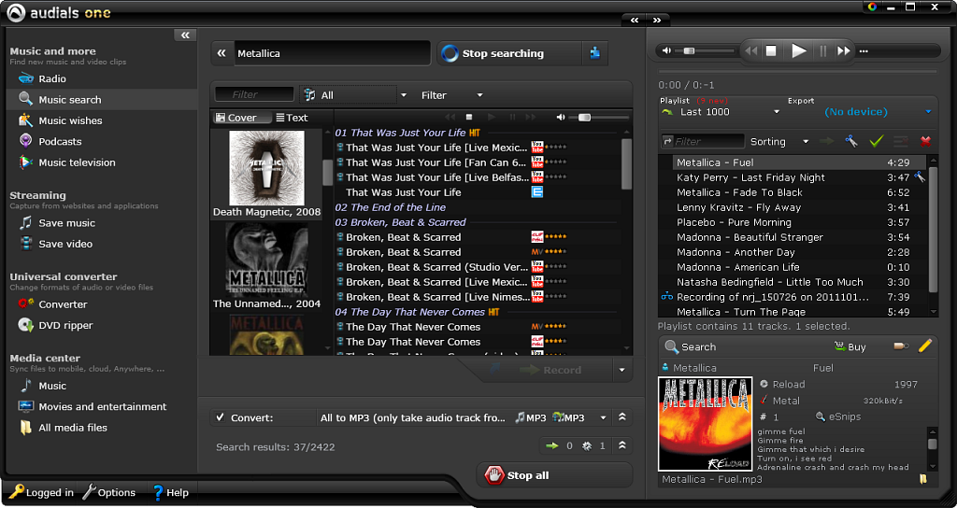Image resolution: width=957 pixels, height=508 pixels.
Task: Click heading 04 The Day That Never Comes
Action: pos(409,312)
